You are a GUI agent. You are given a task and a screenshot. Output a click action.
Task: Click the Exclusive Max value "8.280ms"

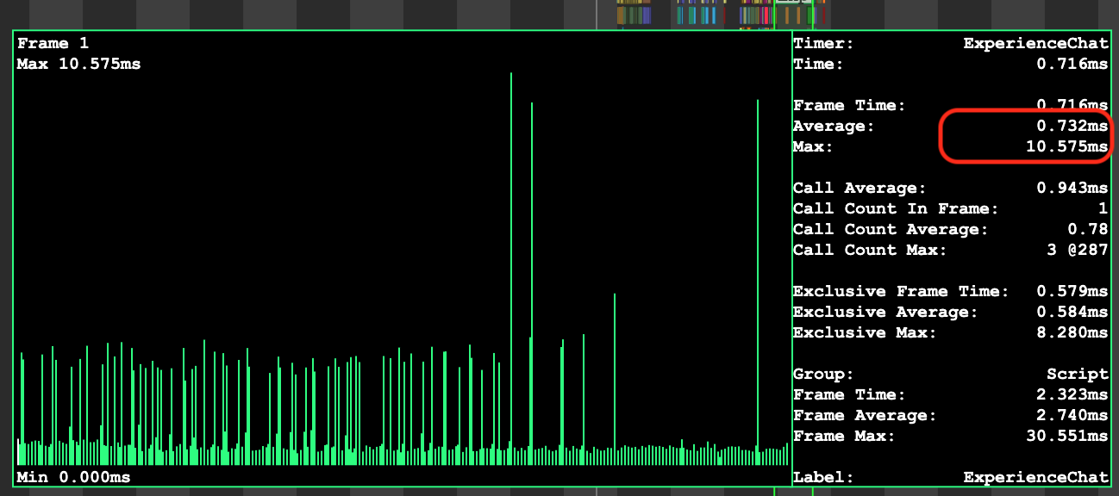(1072, 332)
